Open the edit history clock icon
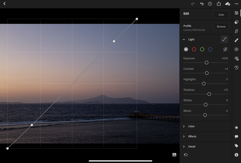 point(236,67)
